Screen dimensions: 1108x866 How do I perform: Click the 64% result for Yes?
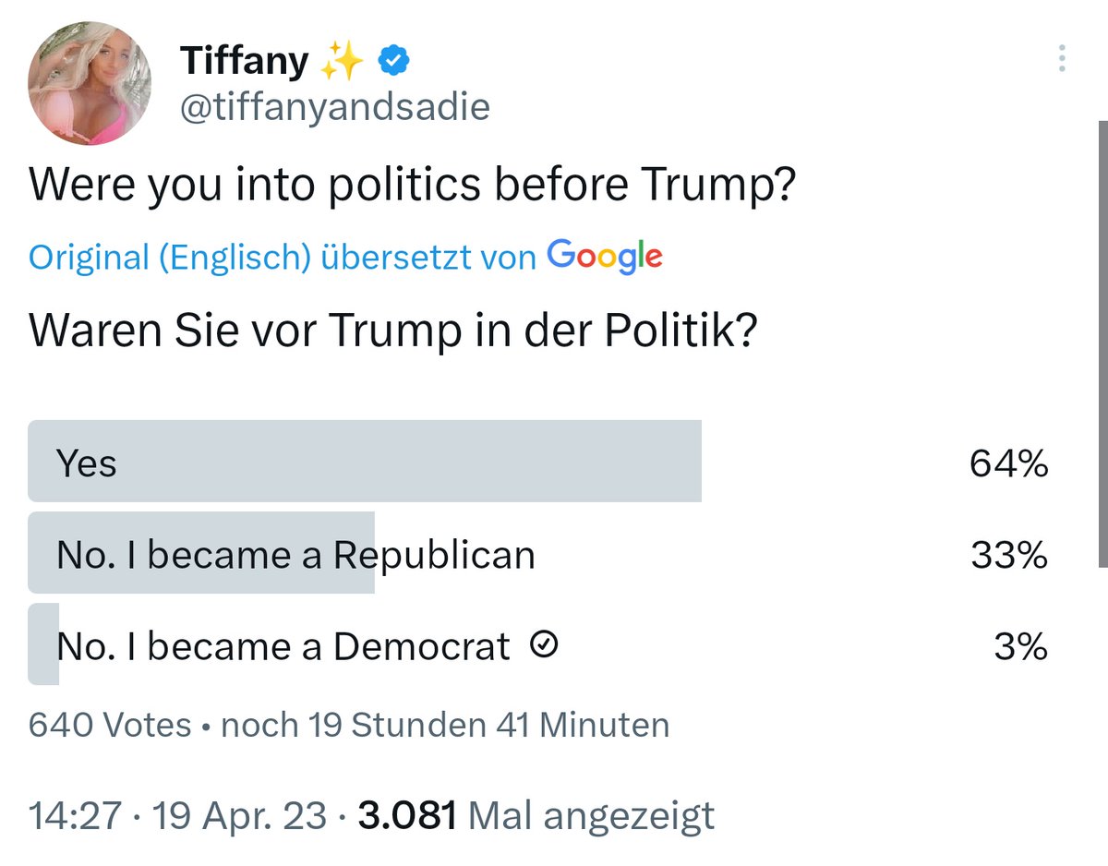point(1008,463)
